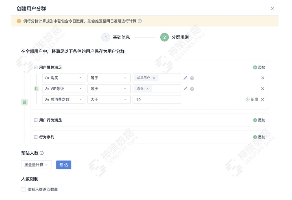292x200 pixels.
Task: Click the edit pencil icon on the 购买 row
Action: click(185, 78)
